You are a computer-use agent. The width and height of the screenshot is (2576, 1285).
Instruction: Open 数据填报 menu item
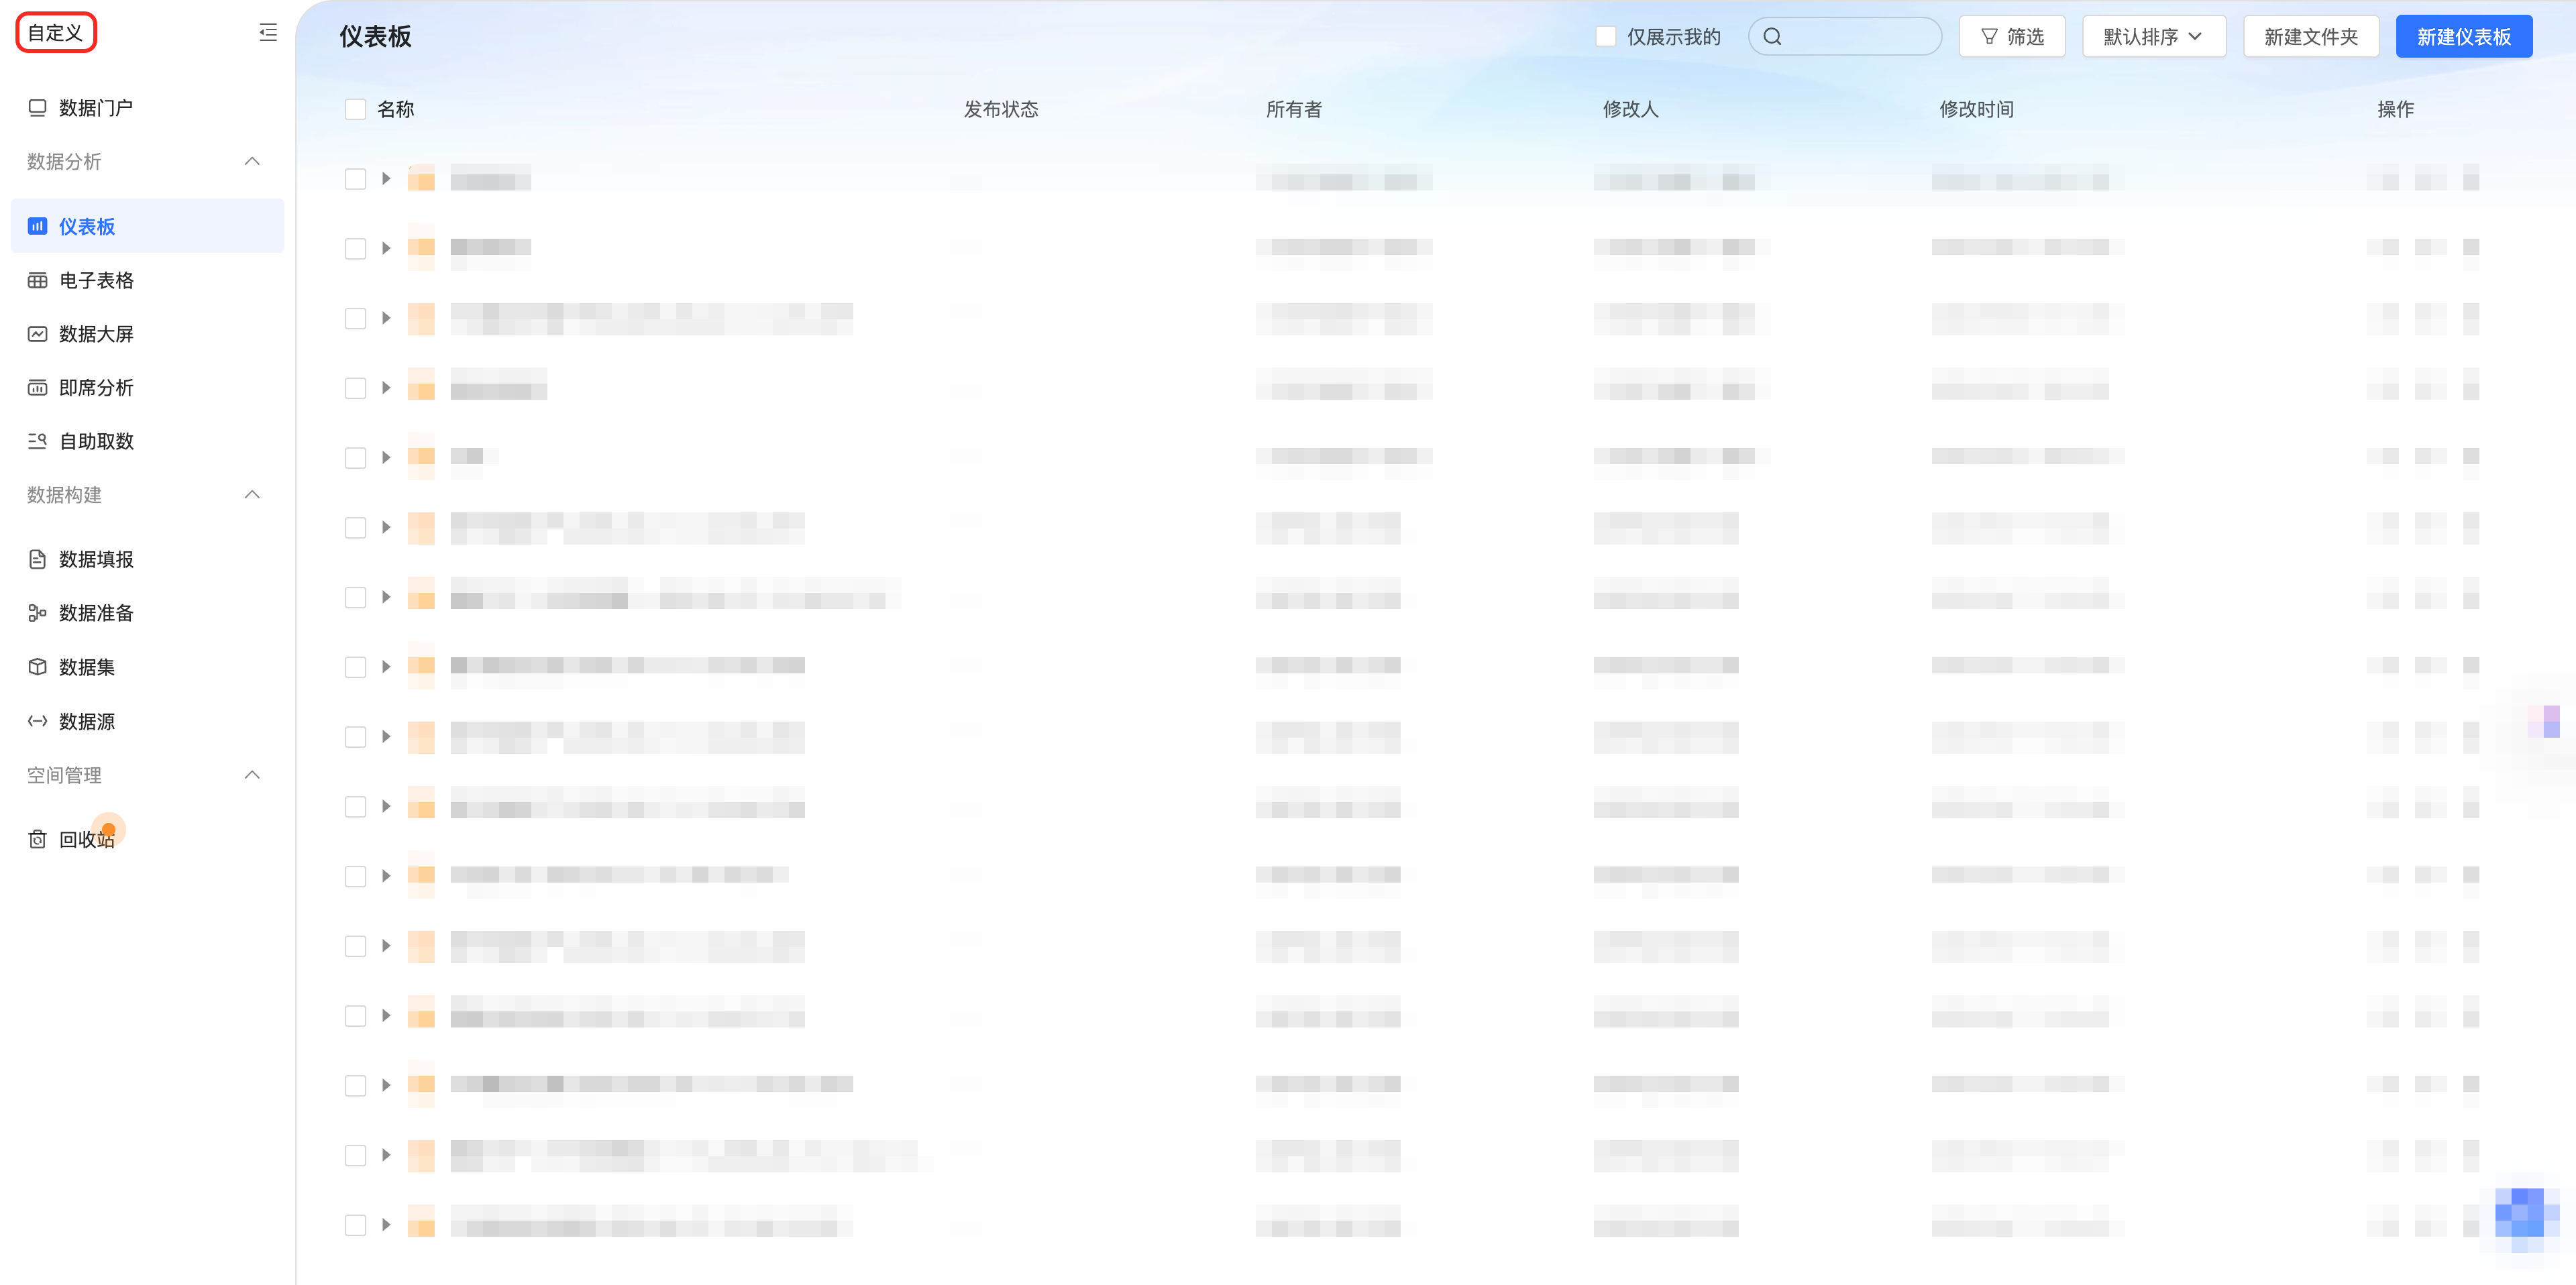pos(95,559)
